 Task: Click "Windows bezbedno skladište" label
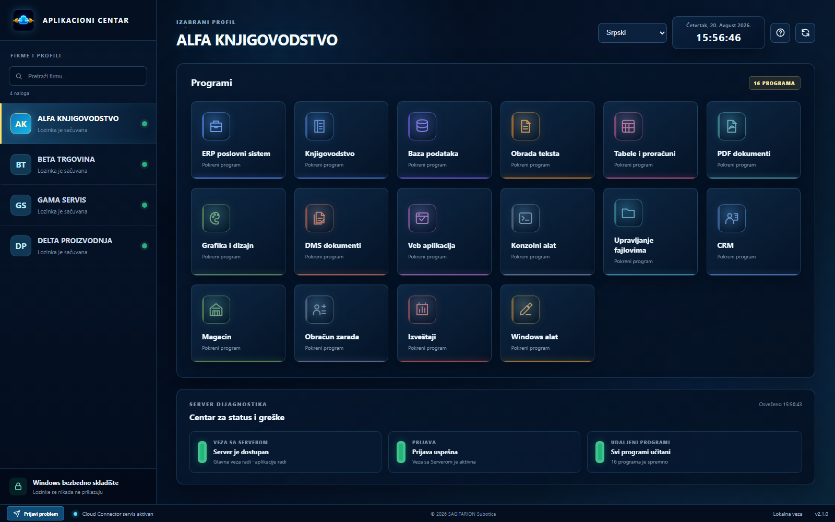coord(76,483)
